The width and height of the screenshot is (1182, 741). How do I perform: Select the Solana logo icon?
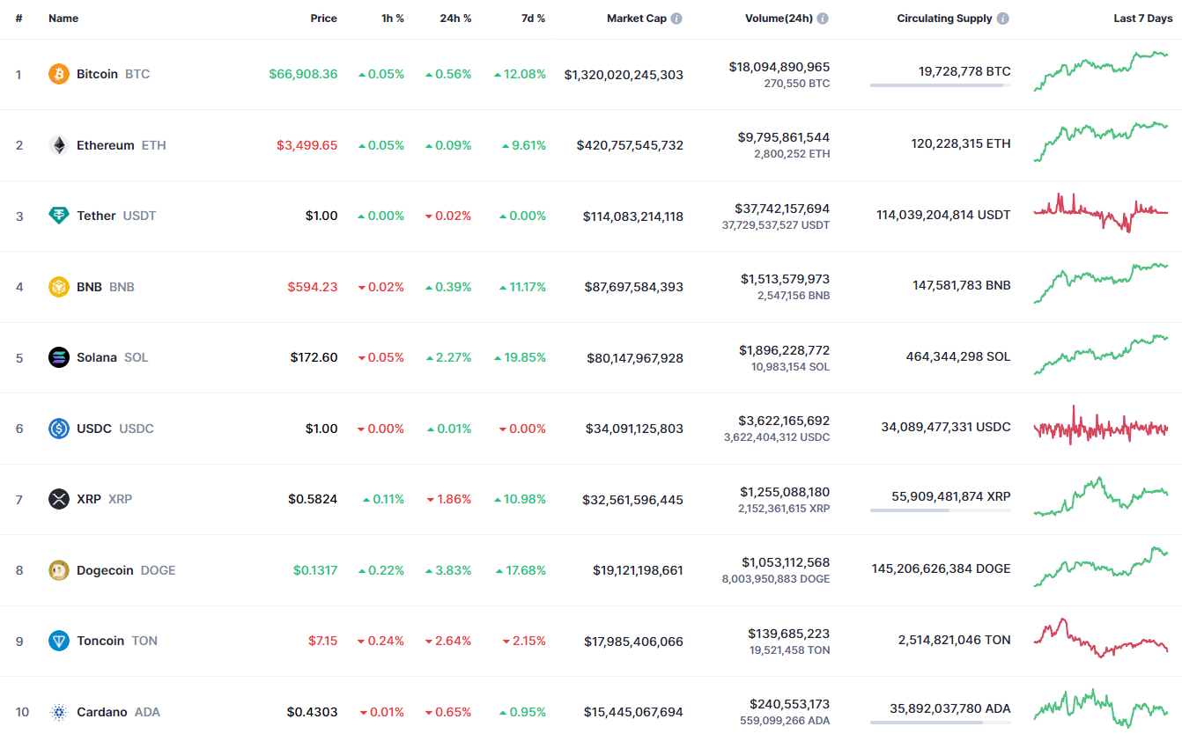(x=58, y=357)
